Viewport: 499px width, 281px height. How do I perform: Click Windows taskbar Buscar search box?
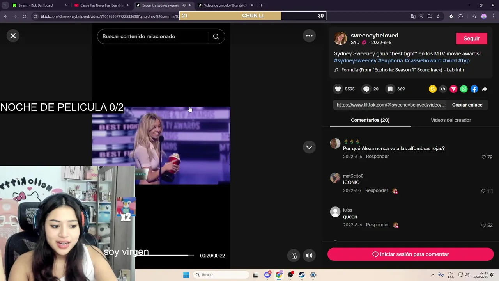coord(221,275)
